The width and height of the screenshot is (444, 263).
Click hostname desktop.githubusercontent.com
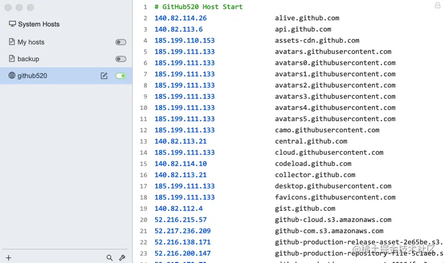(x=333, y=186)
